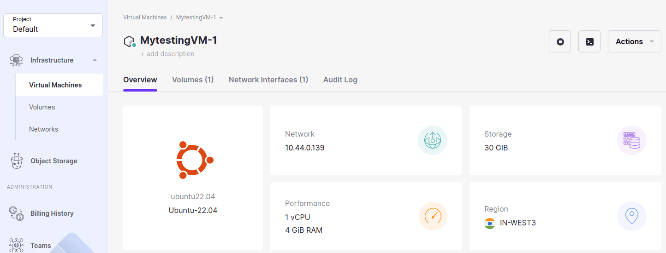The height and width of the screenshot is (253, 666).
Task: Click the MytestingVM-1 title
Action: pos(178,40)
